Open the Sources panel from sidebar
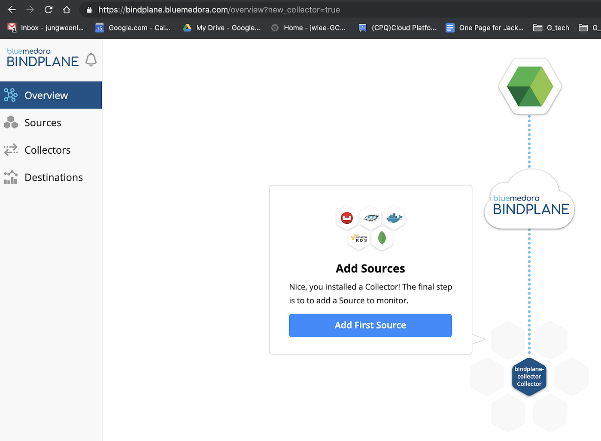The image size is (601, 441). (42, 122)
